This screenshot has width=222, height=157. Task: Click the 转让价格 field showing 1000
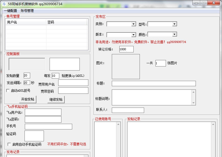point(126,49)
